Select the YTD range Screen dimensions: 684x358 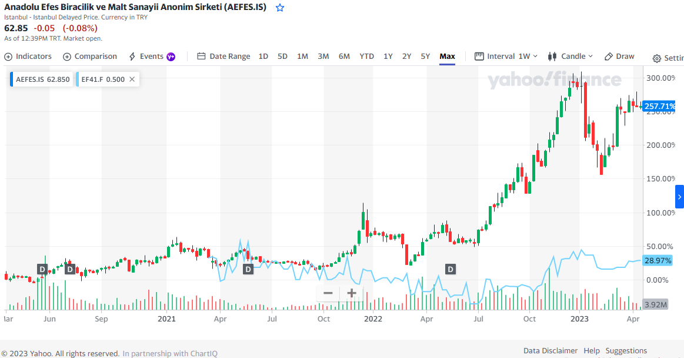(x=366, y=57)
